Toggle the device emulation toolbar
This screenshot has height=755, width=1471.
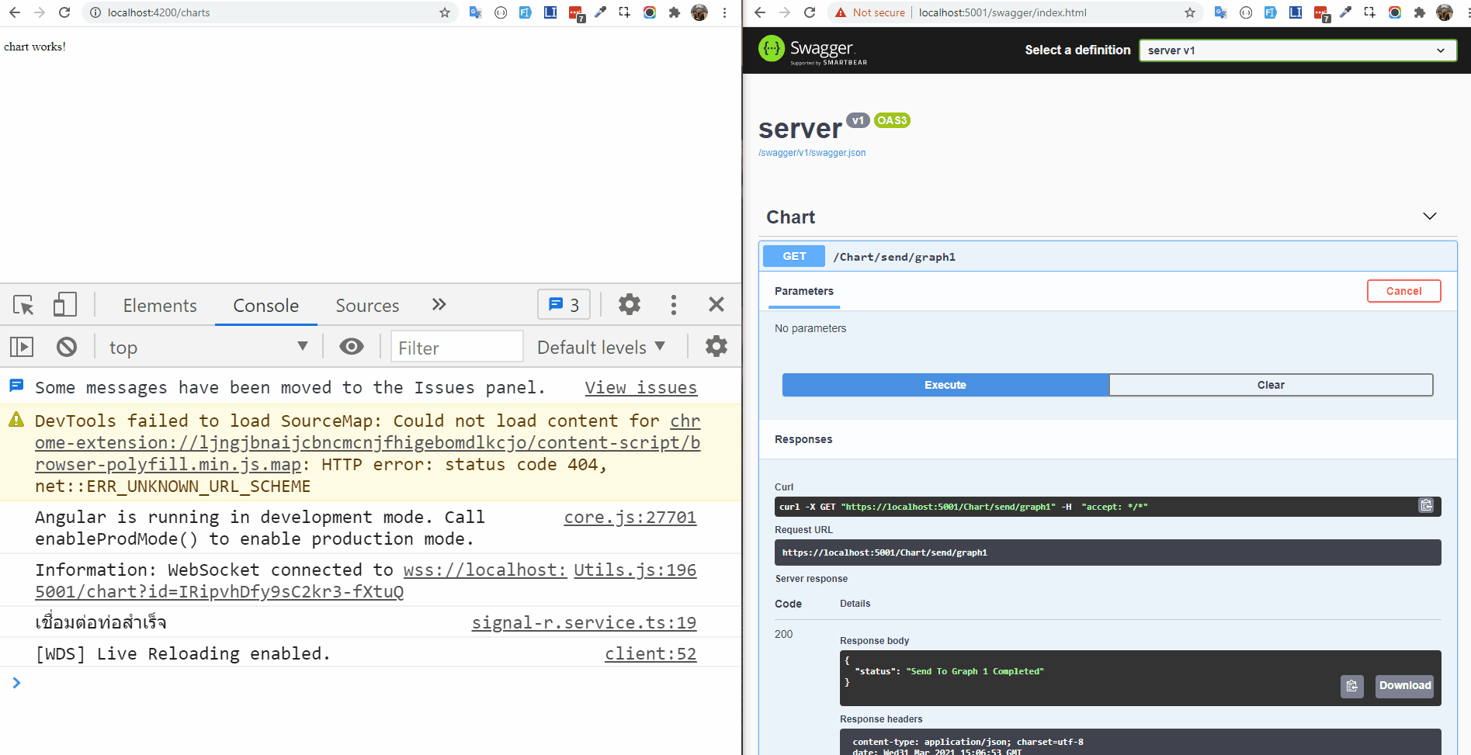64,304
